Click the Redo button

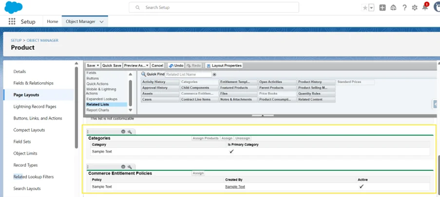[x=193, y=65]
